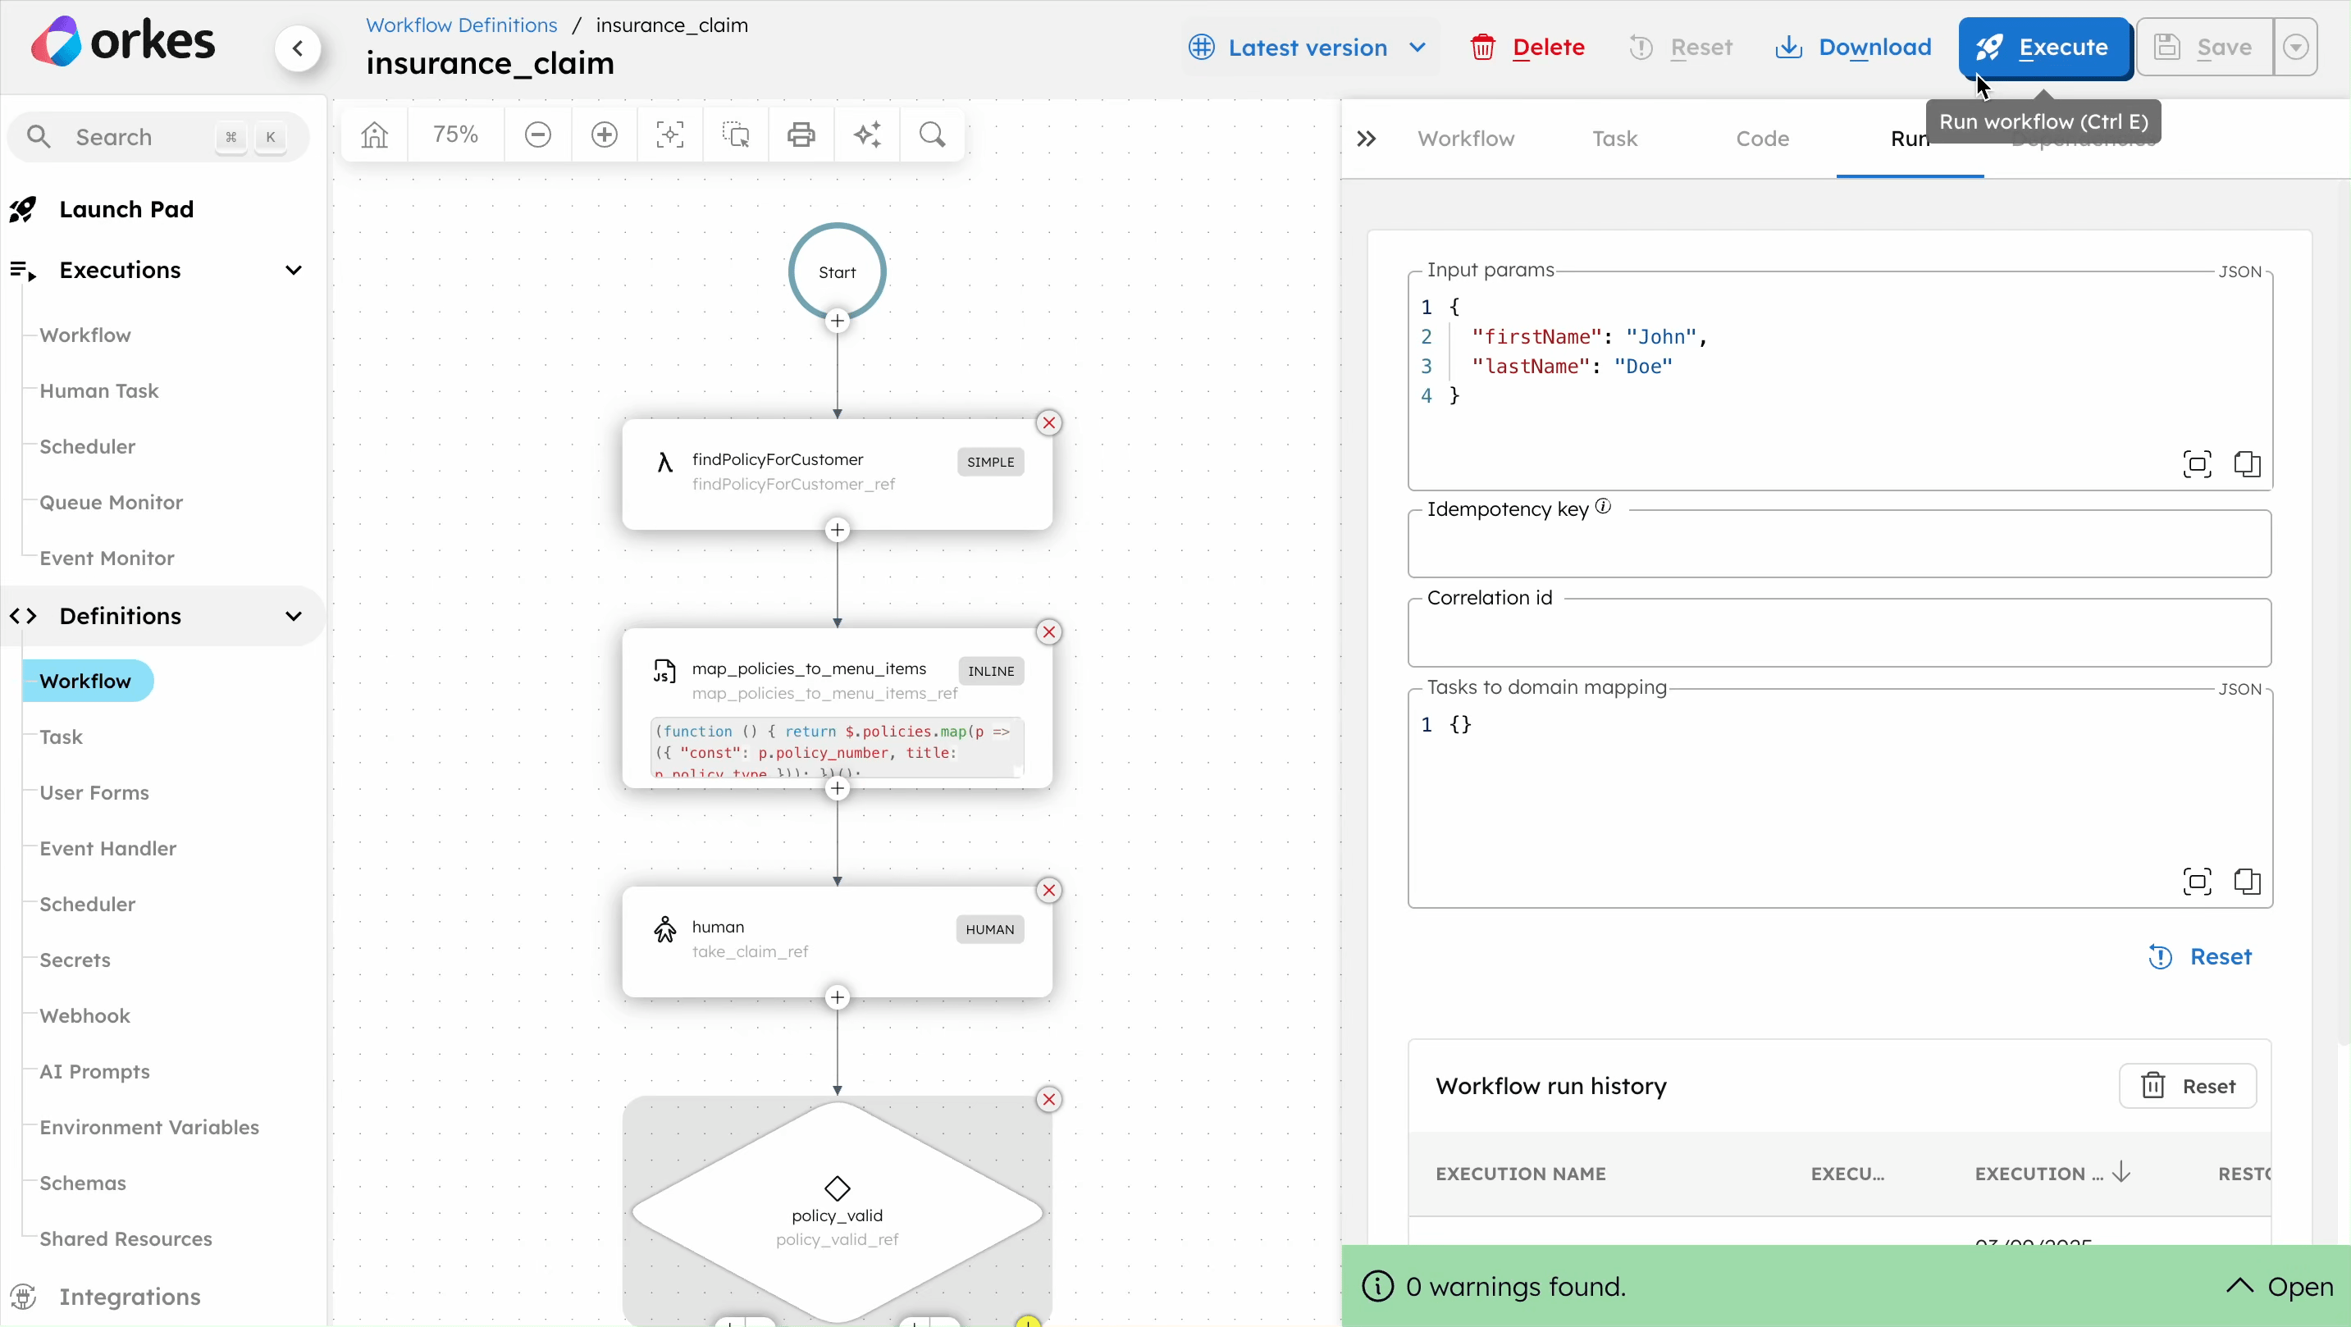The image size is (2351, 1327).
Task: Switch to the Workflow tab
Action: click(x=1466, y=139)
